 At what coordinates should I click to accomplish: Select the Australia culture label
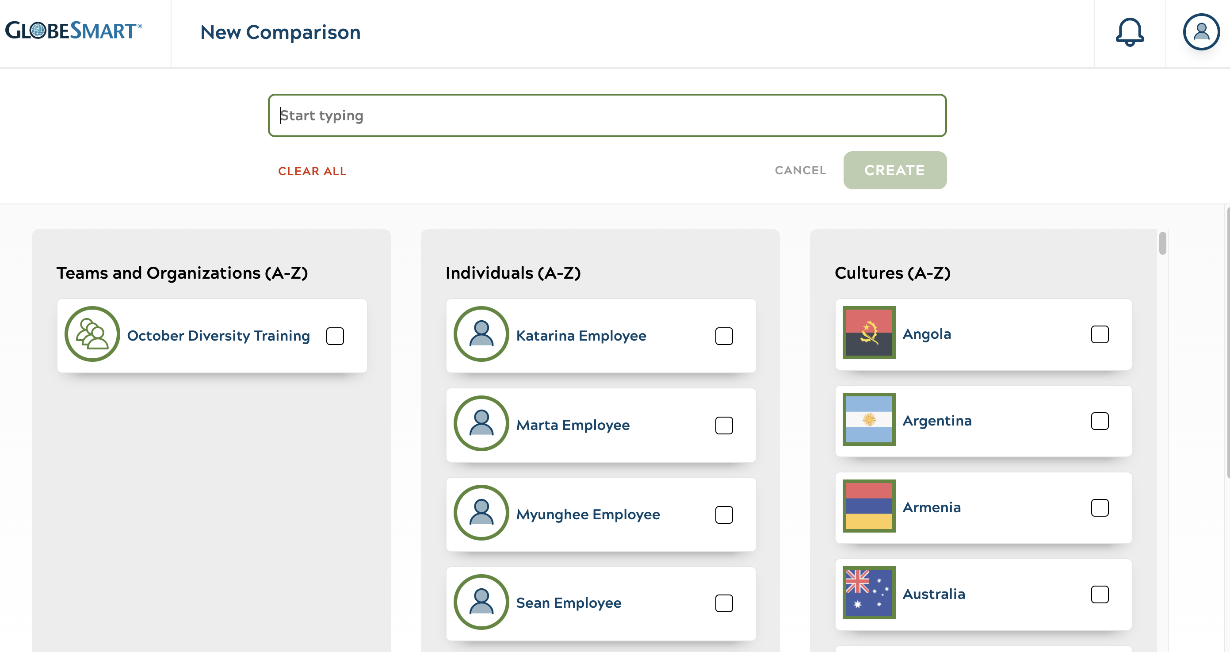(x=933, y=594)
